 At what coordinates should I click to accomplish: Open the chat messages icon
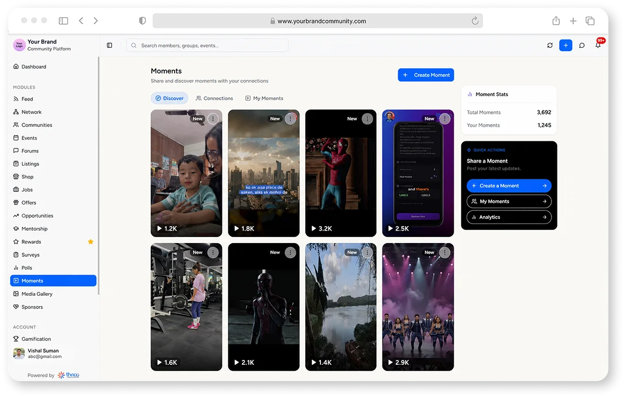click(x=582, y=46)
